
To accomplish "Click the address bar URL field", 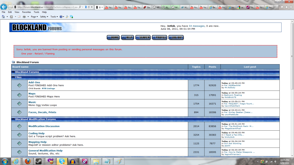I will 47,7.
